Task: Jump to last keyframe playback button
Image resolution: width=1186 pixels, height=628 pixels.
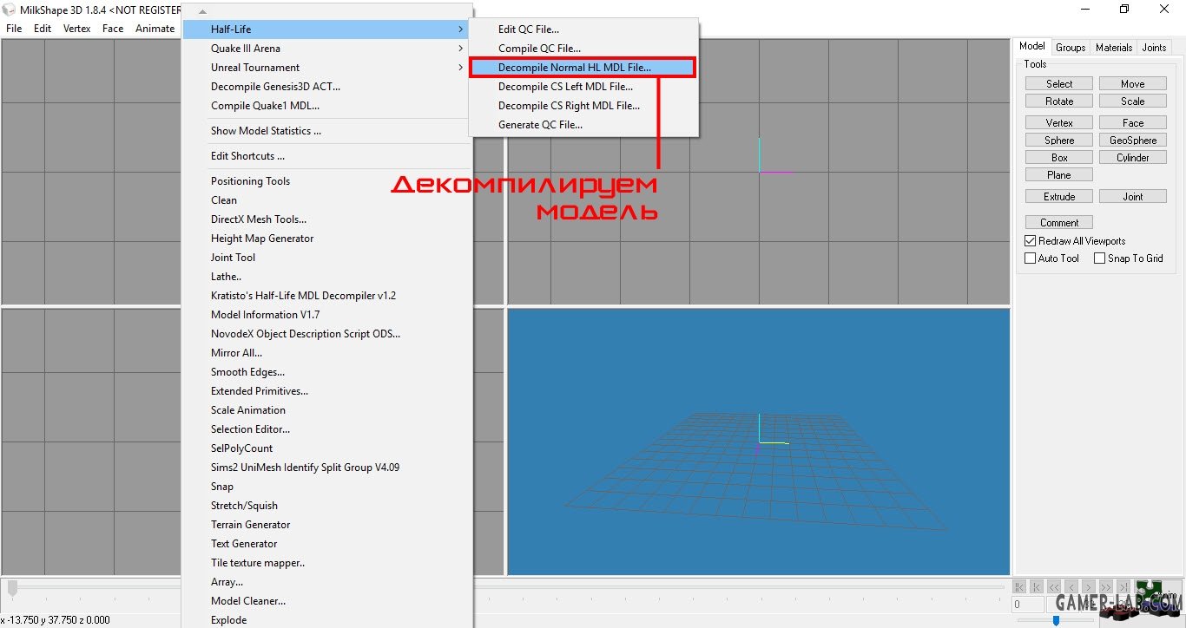Action: (1123, 587)
